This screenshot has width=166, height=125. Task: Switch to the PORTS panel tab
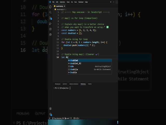[x=90, y=84]
